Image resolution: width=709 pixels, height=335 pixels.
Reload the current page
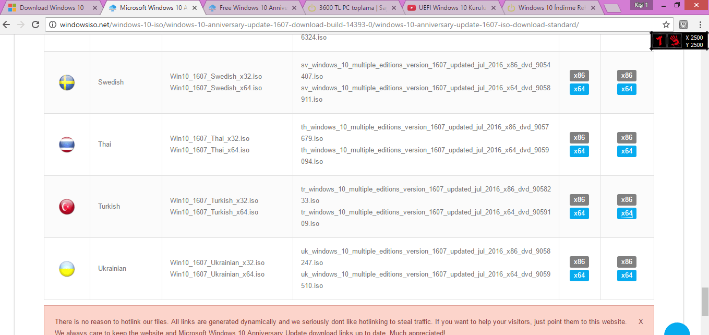(35, 25)
